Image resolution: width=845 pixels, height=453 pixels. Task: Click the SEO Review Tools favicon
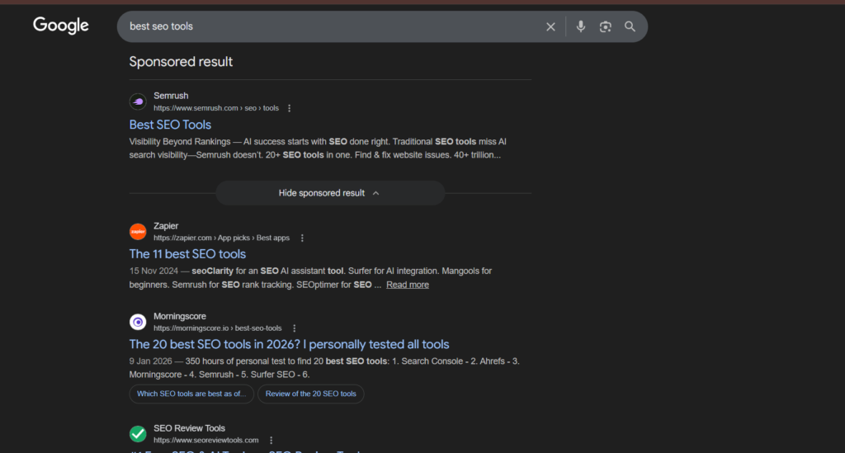pyautogui.click(x=138, y=434)
